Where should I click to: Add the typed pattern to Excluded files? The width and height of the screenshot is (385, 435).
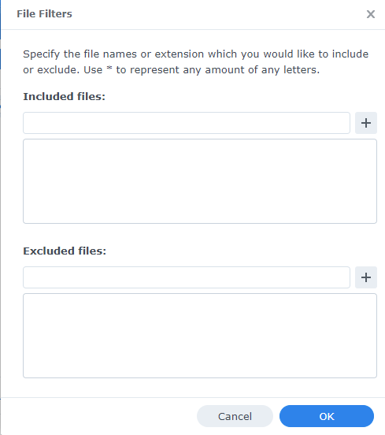coord(366,277)
